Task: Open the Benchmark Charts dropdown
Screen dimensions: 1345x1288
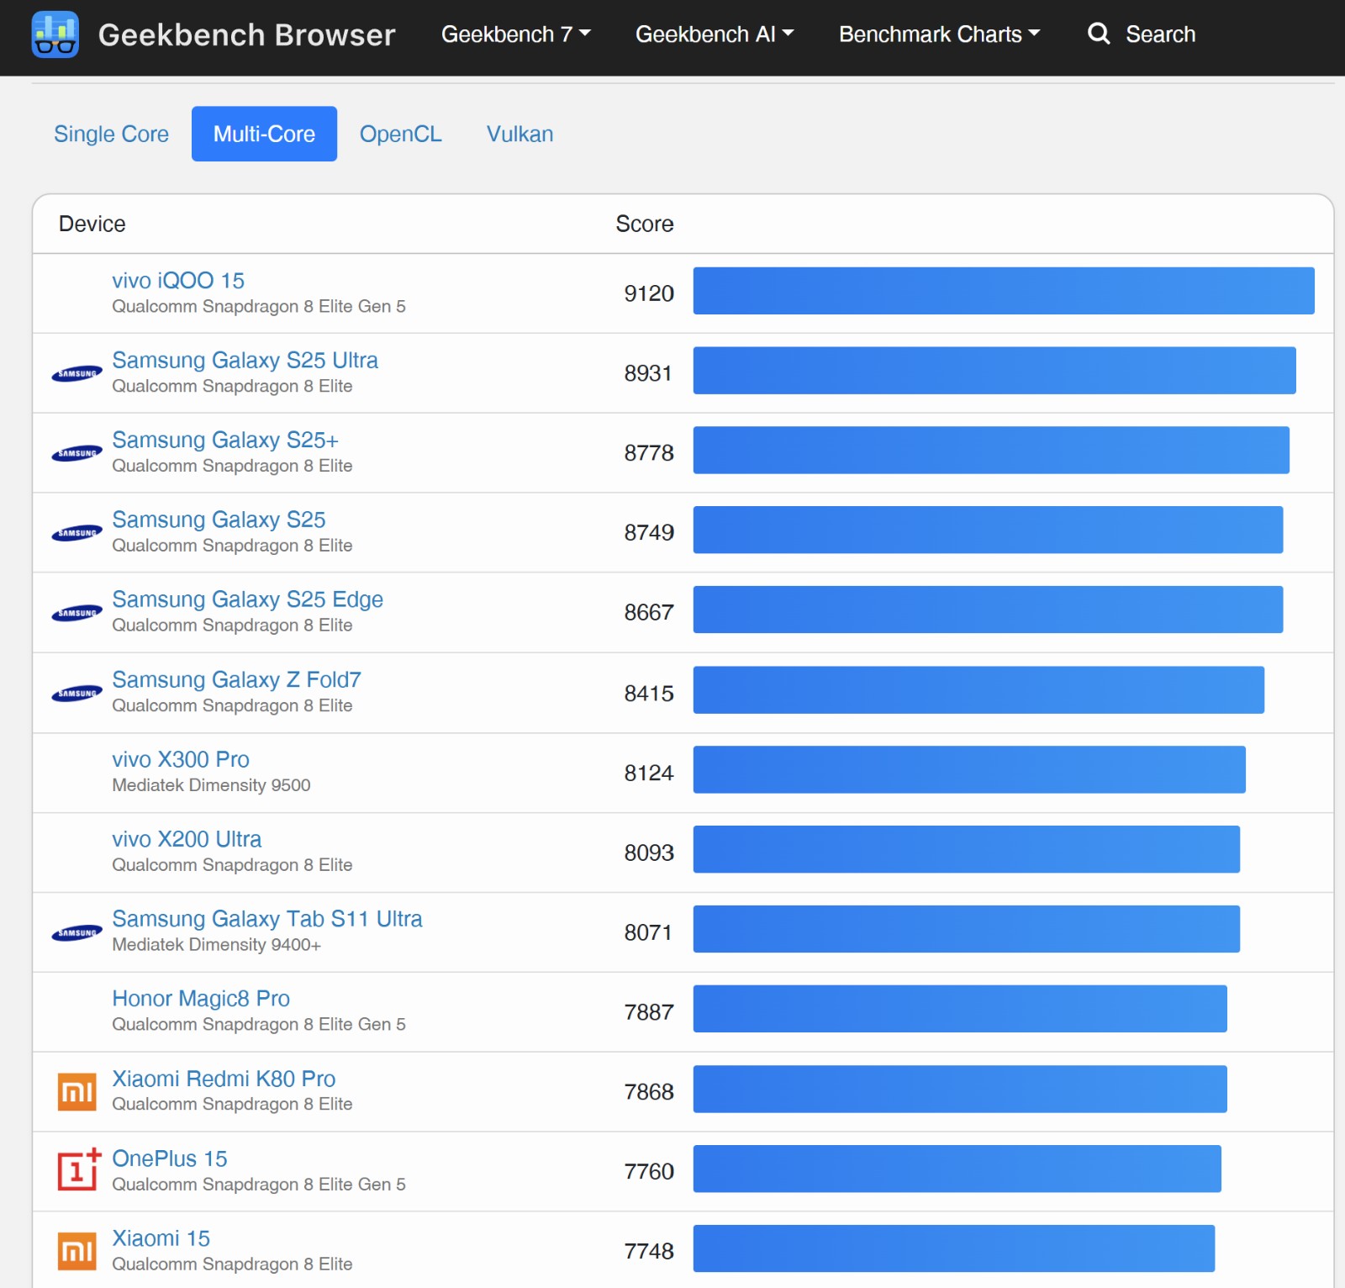Action: point(940,34)
